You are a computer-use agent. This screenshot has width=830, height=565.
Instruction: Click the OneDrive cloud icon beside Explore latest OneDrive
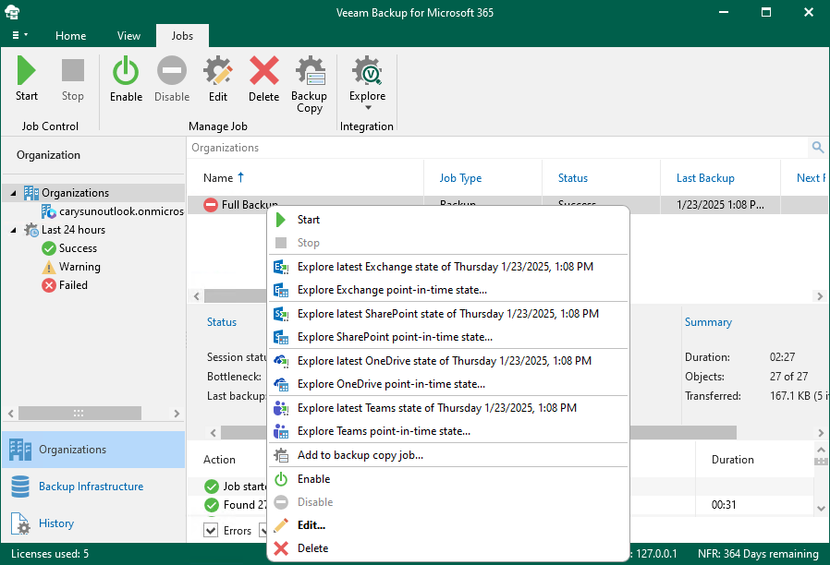pyautogui.click(x=281, y=361)
